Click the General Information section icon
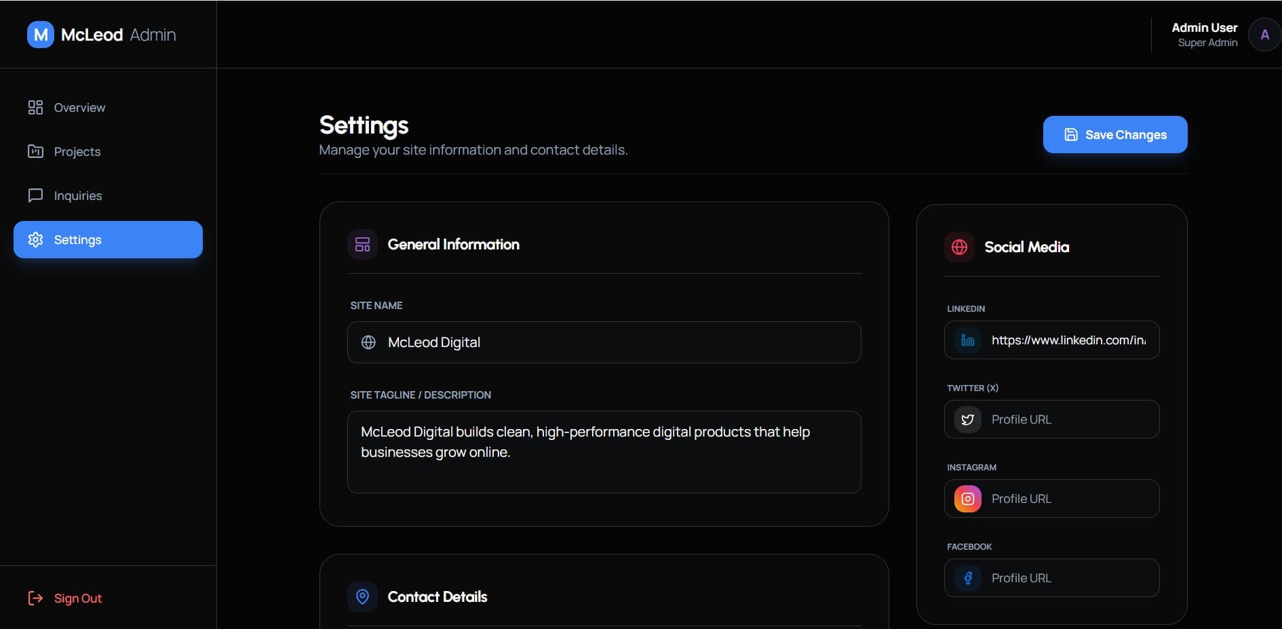This screenshot has height=629, width=1282. coord(362,245)
